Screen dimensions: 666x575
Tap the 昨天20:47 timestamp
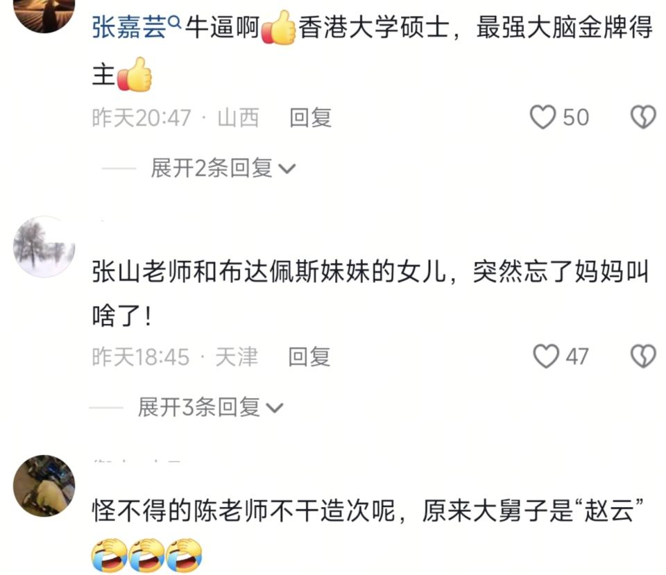(x=142, y=118)
